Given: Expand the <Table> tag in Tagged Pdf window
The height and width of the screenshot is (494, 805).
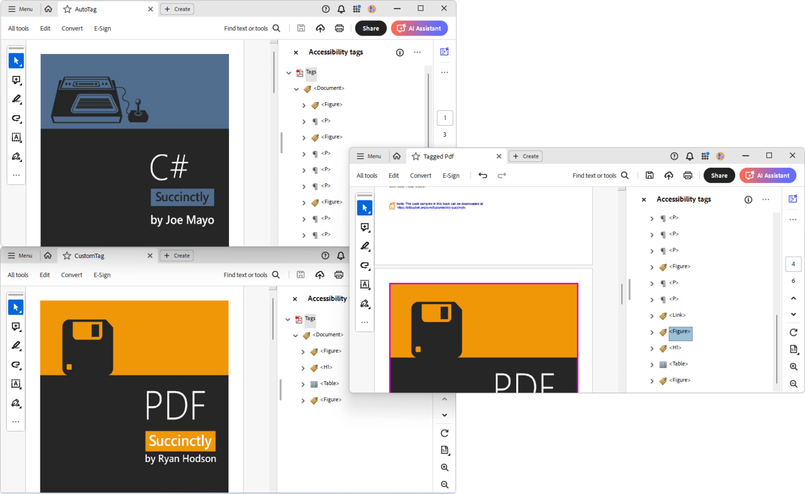Looking at the screenshot, I should pyautogui.click(x=652, y=365).
